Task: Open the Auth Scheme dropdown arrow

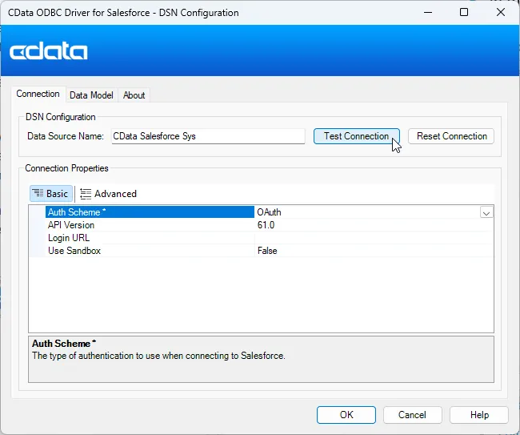Action: (486, 212)
